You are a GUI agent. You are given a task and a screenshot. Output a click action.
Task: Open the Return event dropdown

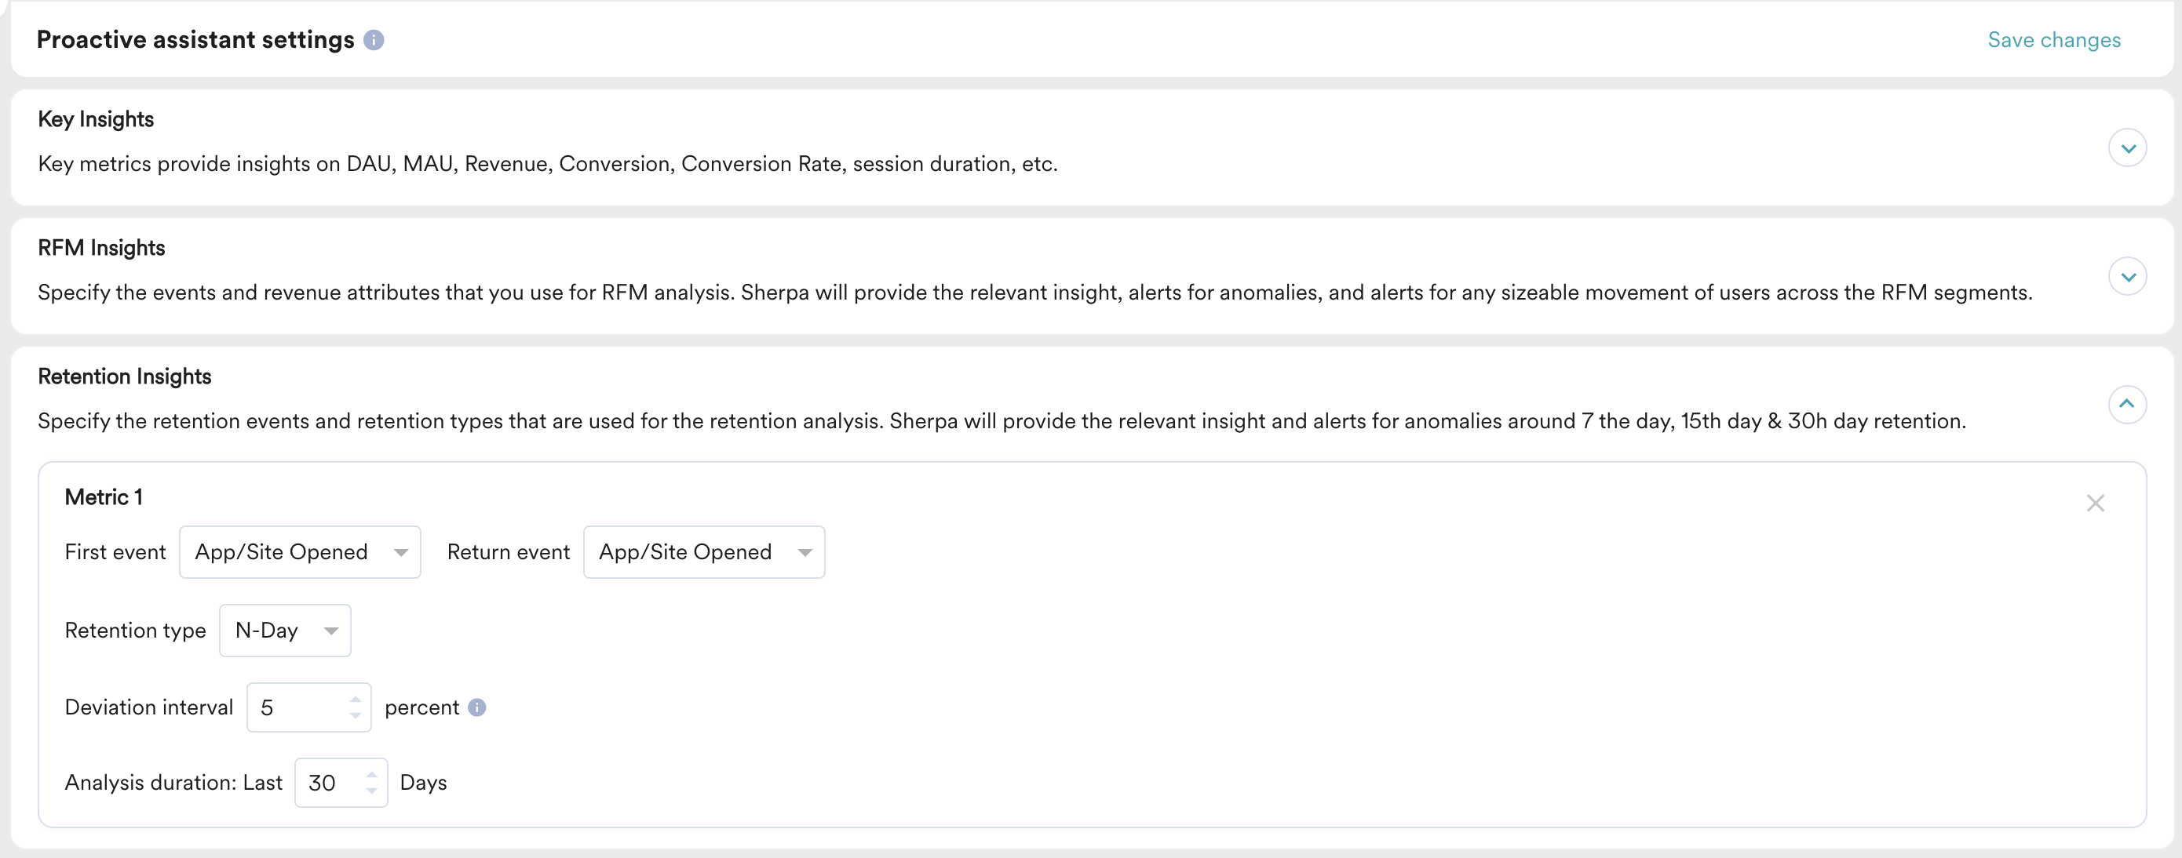pyautogui.click(x=704, y=553)
